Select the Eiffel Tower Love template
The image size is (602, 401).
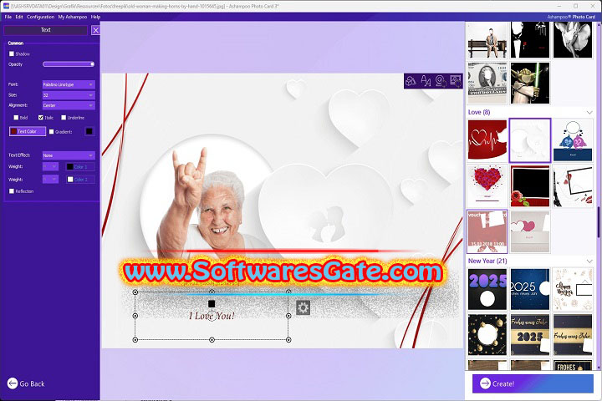[573, 185]
